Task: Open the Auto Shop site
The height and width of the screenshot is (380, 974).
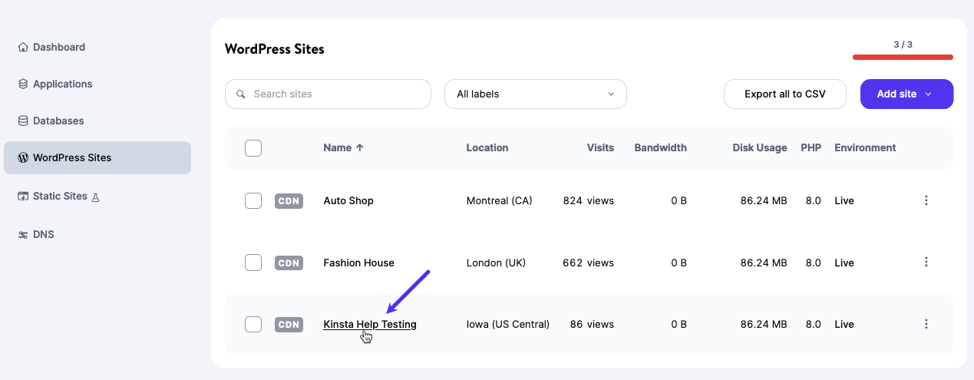Action: (x=348, y=200)
